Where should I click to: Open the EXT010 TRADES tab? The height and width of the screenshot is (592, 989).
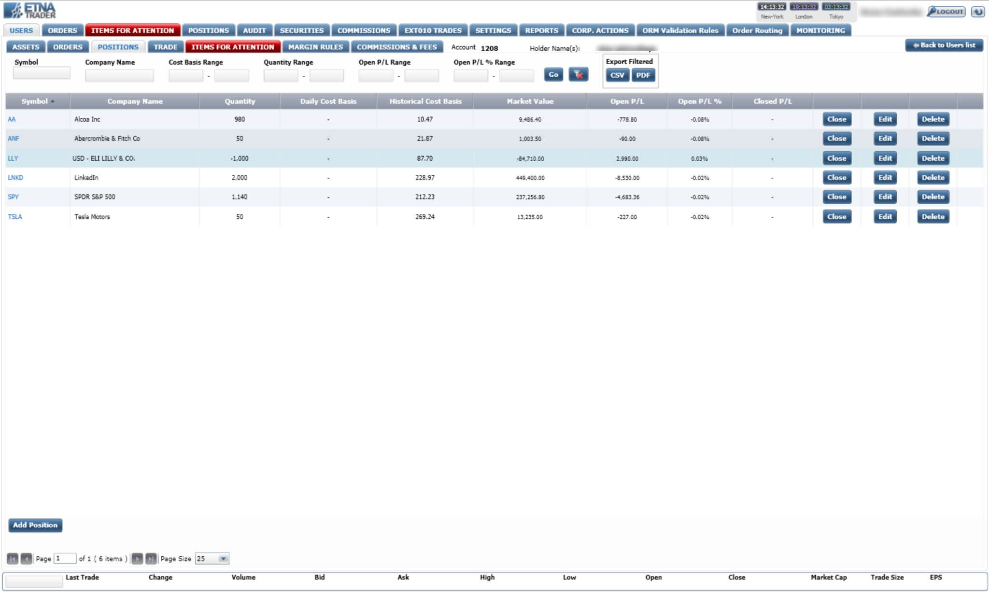pos(433,30)
